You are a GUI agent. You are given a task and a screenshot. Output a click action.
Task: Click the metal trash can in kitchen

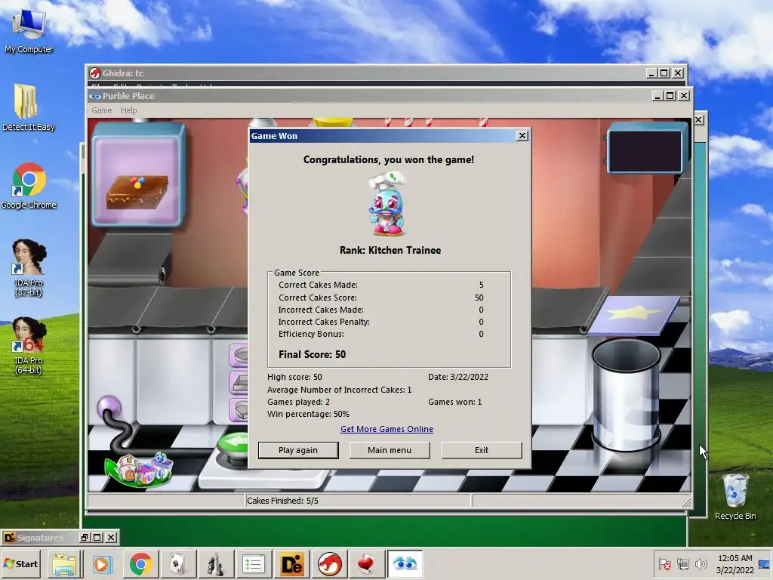[x=626, y=395]
